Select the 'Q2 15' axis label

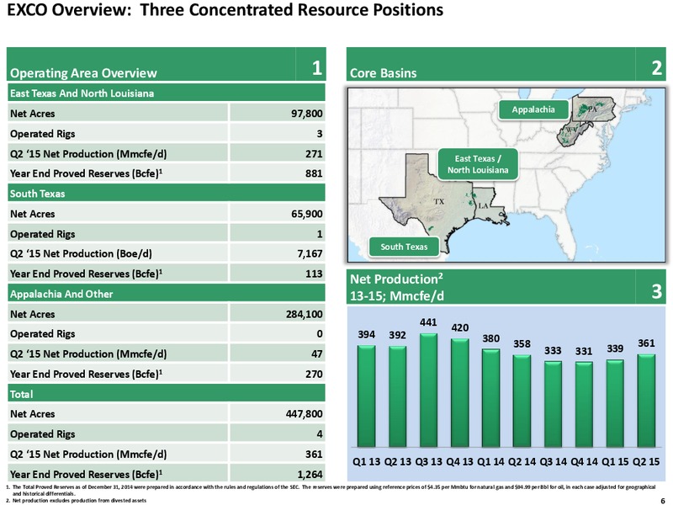point(646,461)
